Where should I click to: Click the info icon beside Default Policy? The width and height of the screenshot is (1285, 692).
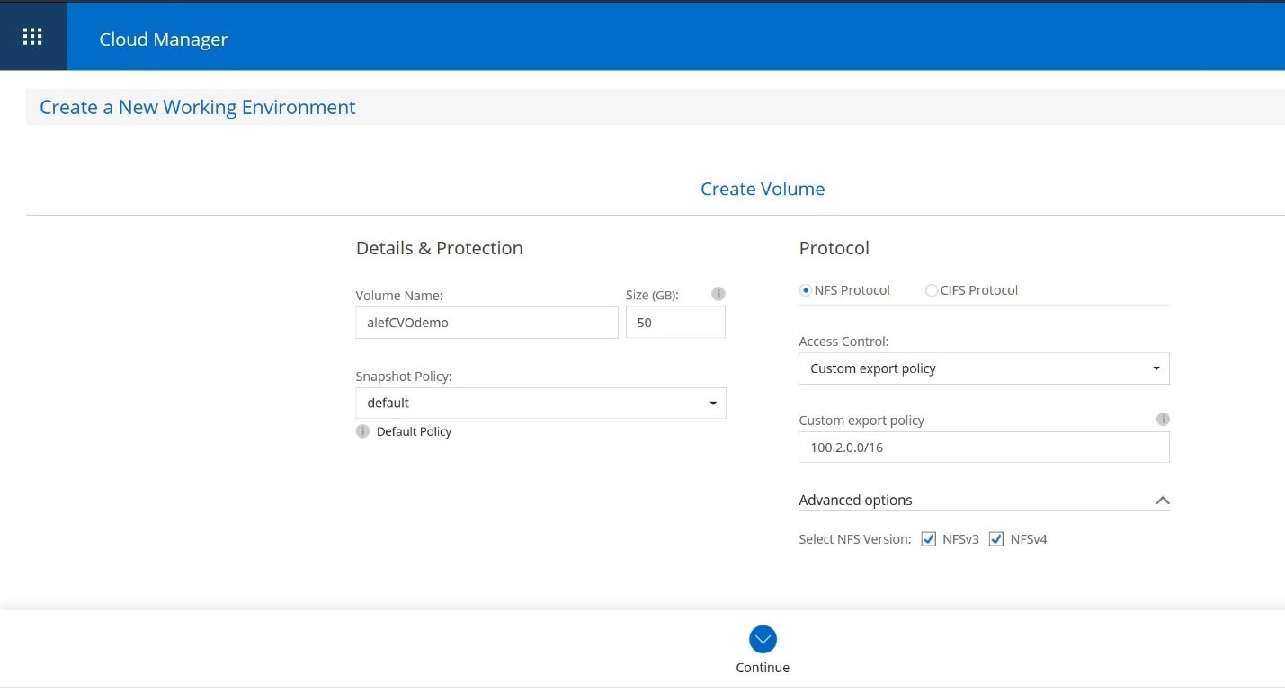point(362,431)
